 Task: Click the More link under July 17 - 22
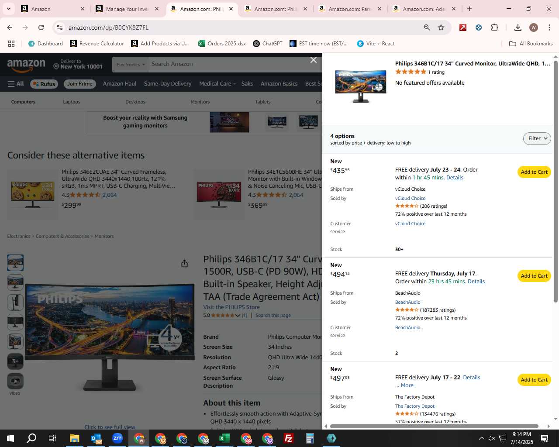tap(407, 385)
